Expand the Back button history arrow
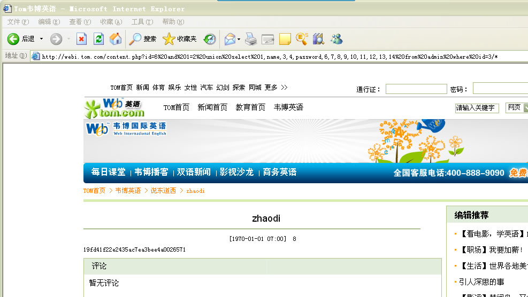The image size is (528, 297). pyautogui.click(x=41, y=39)
